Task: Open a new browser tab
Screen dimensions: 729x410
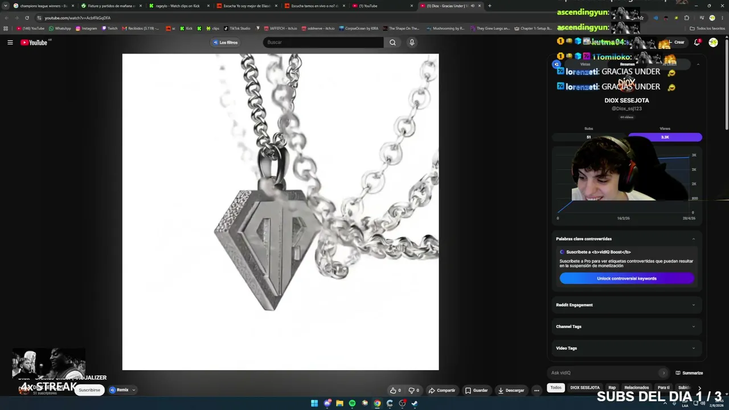Action: [x=489, y=6]
